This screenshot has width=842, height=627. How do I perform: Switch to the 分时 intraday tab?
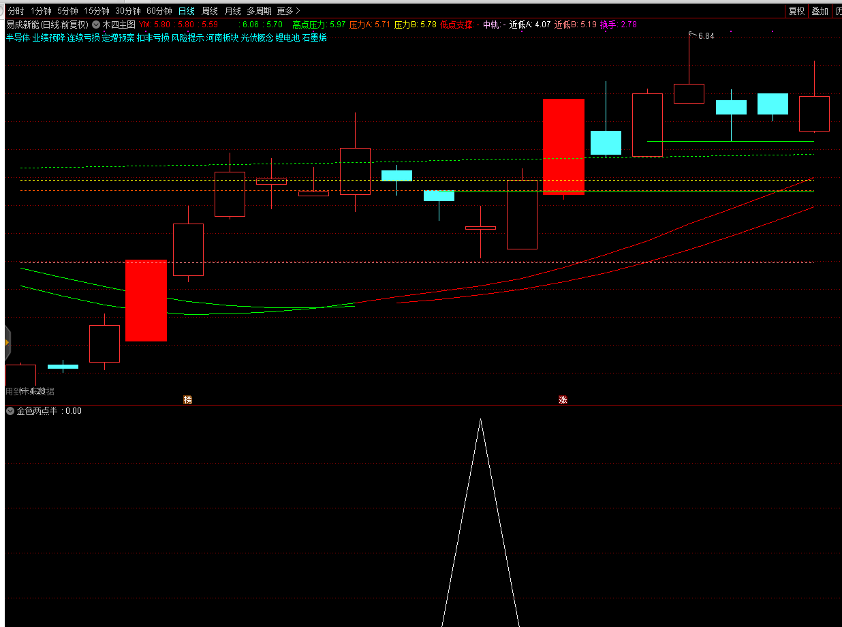pos(16,11)
